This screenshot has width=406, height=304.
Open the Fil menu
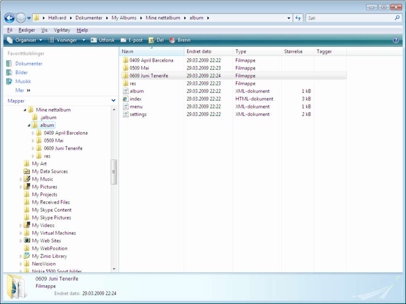pos(10,30)
